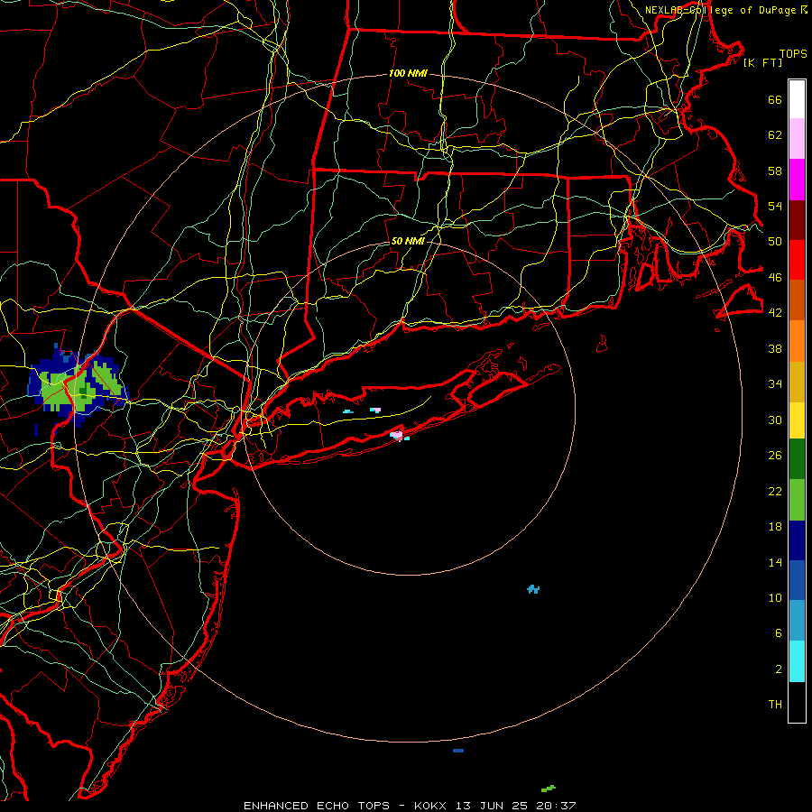
Task: Click the magenta 58 kft legend band
Action: click(x=797, y=180)
